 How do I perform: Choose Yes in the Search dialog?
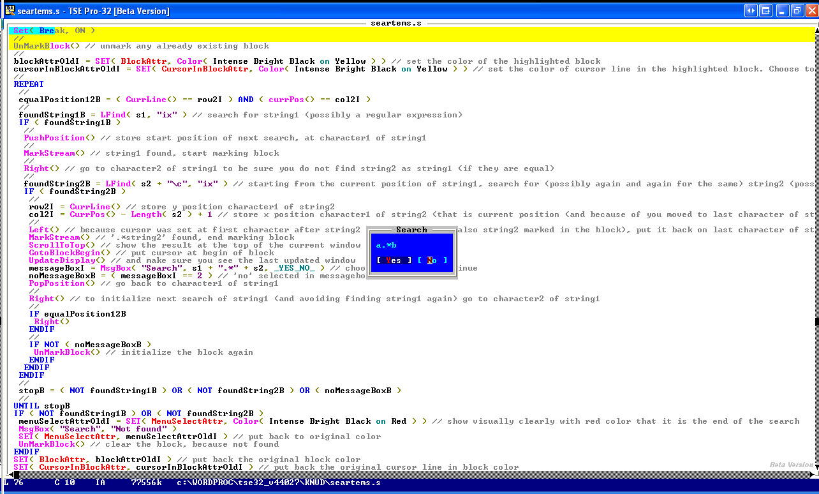[x=394, y=260]
